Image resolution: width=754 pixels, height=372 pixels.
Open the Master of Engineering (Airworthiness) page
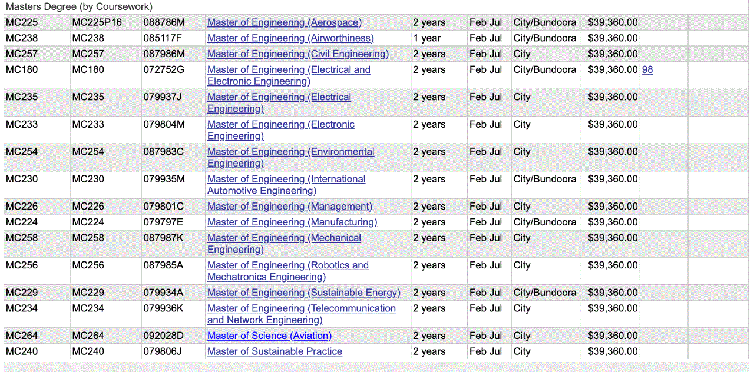[x=290, y=38]
